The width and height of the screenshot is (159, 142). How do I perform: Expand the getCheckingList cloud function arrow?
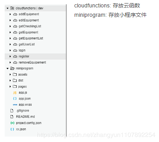[10, 26]
